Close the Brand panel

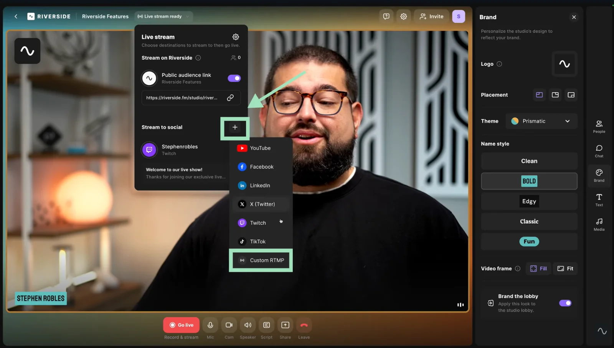[574, 17]
